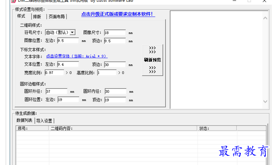
Task: Click the 圆环外径 input field
Action: click(x=57, y=91)
